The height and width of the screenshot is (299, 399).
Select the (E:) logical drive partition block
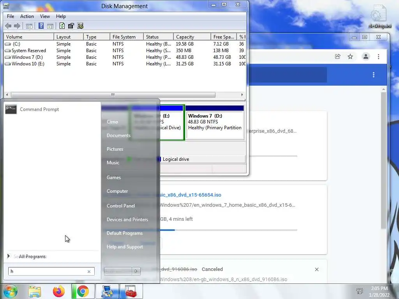tap(171, 122)
